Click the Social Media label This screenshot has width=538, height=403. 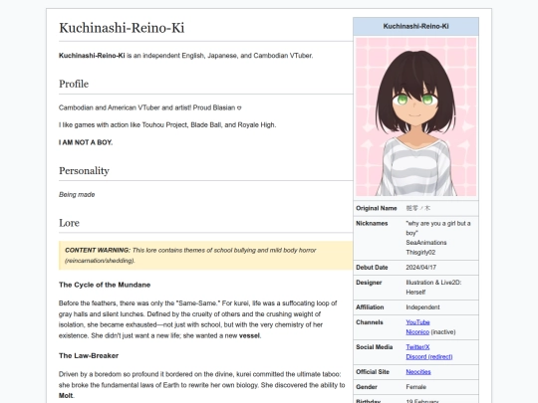point(374,347)
